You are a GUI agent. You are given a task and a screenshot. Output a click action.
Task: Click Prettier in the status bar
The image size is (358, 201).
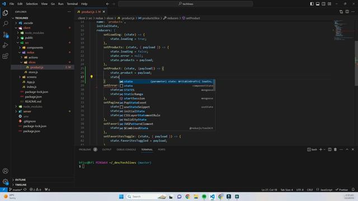(342, 190)
